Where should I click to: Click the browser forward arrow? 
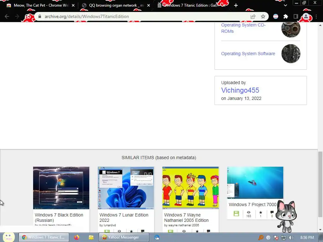coord(17,16)
